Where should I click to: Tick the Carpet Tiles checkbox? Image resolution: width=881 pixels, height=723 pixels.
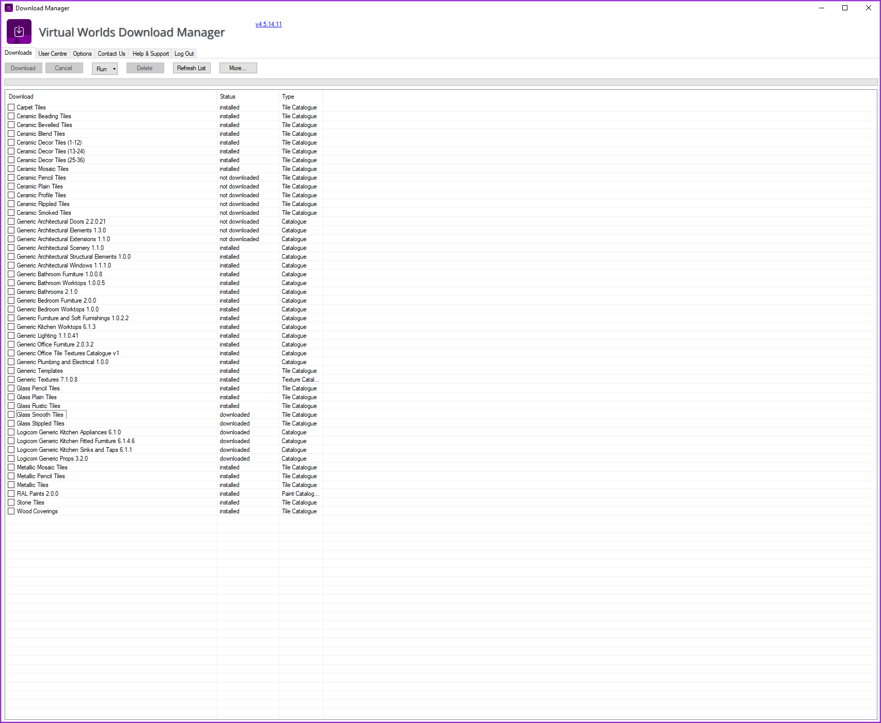click(x=11, y=107)
